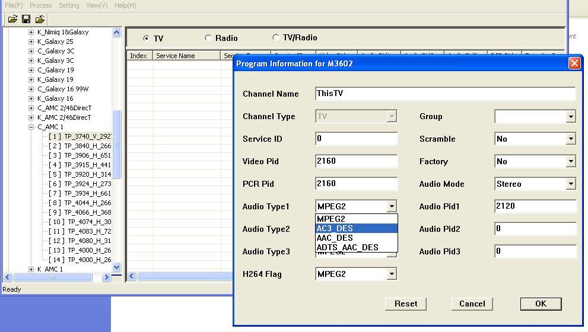Viewport: 588px width, 332px height.
Task: Click the Audio Pid2 input field
Action: [x=535, y=229]
